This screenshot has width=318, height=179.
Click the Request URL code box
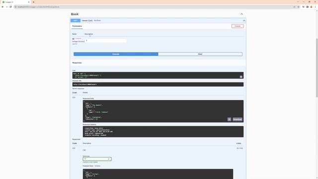158,85
